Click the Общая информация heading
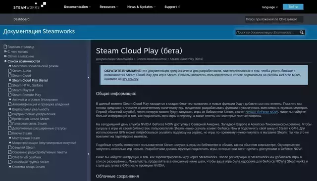This screenshot has height=181, width=317. [x=116, y=93]
